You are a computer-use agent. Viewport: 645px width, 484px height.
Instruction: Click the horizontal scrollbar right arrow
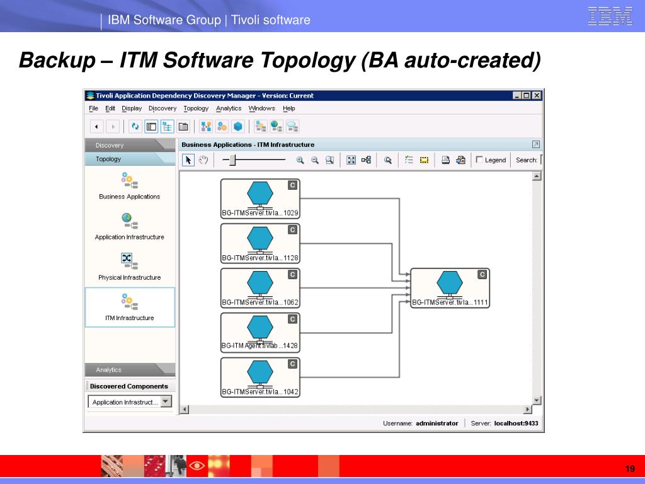tap(528, 410)
